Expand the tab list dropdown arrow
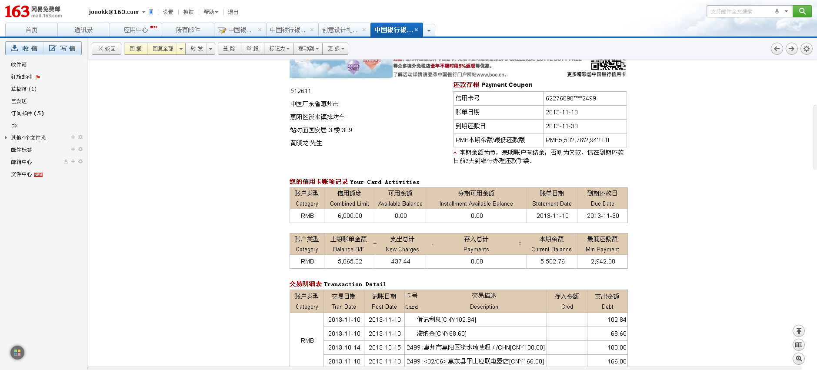 (x=429, y=30)
